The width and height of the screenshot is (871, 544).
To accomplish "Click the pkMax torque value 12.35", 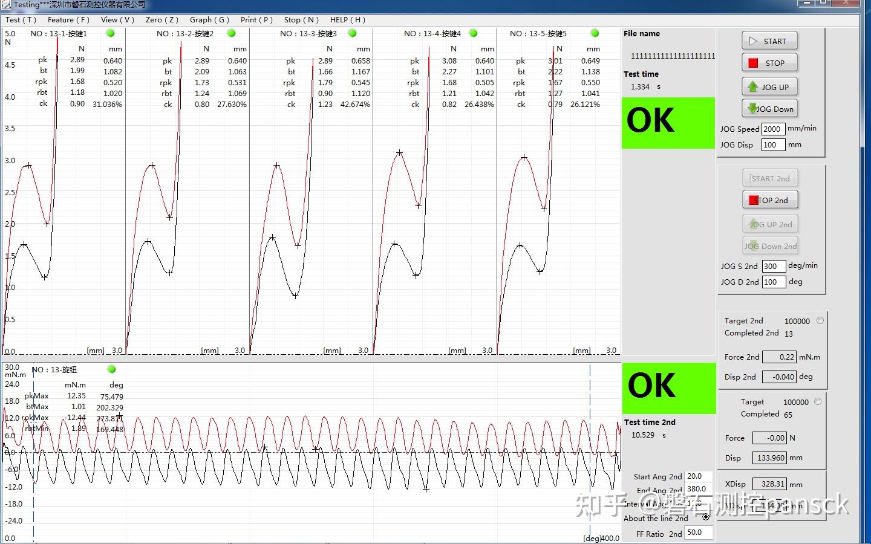I will (76, 396).
